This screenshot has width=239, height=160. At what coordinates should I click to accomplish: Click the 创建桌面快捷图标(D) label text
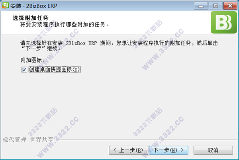(54, 70)
